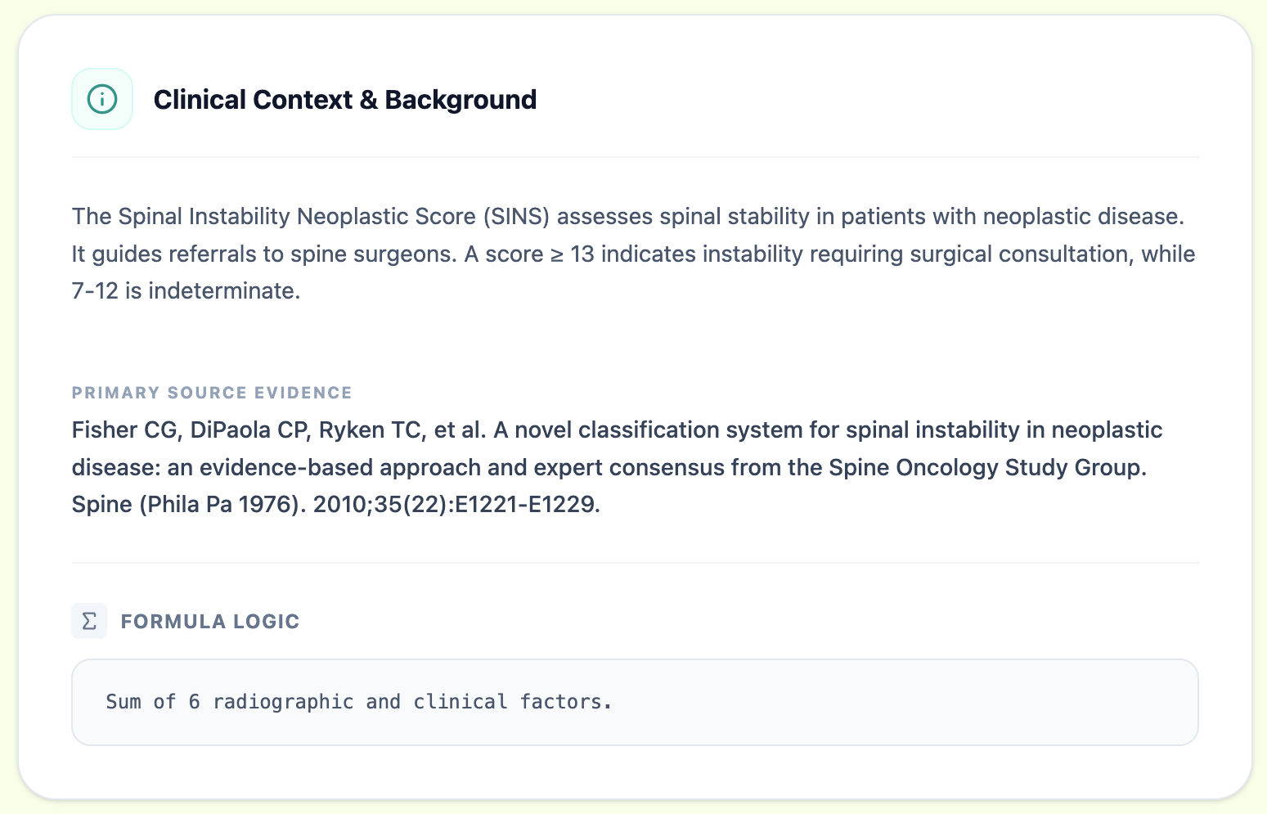Click the '7-12 is indeterminate' sentence
1267x814 pixels.
click(186, 291)
